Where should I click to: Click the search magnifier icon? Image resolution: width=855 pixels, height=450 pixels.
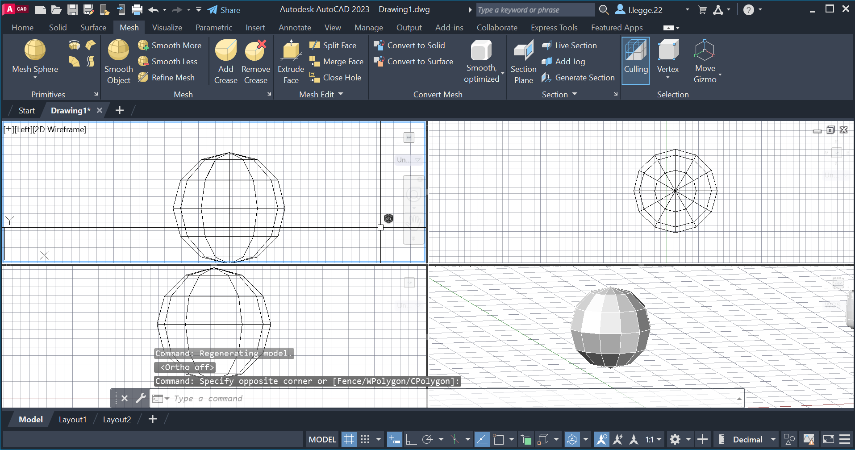pyautogui.click(x=604, y=10)
